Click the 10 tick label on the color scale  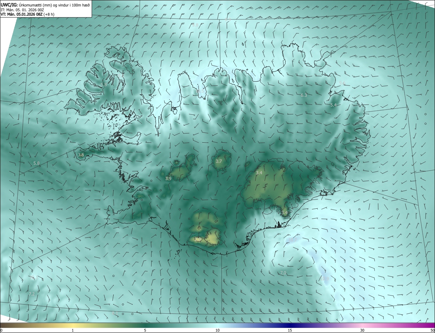pyautogui.click(x=217, y=330)
